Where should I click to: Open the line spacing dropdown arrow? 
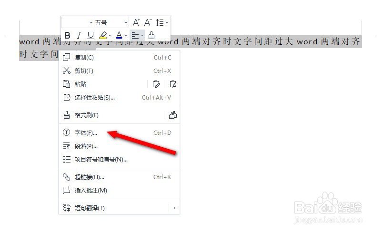[x=167, y=23]
